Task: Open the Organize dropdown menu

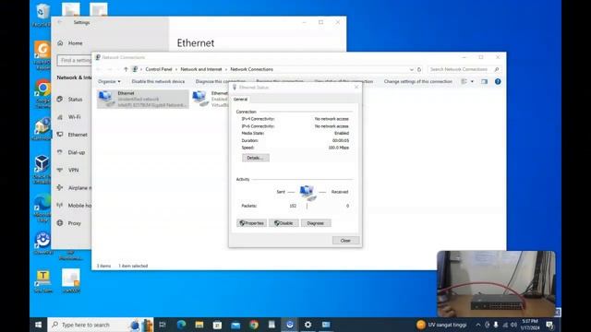Action: [109, 81]
